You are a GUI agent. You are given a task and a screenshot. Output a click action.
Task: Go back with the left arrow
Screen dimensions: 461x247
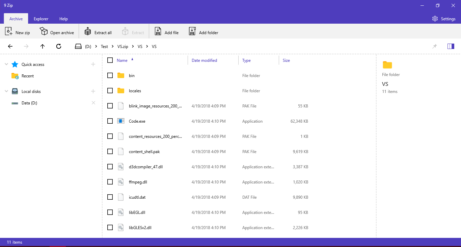10,46
